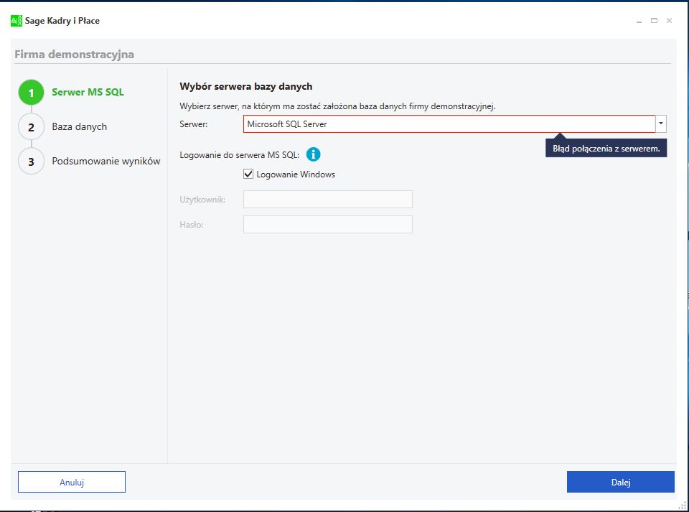This screenshot has height=512, width=689.
Task: Select step 1 circle for Serwer MS SQL
Action: click(31, 93)
